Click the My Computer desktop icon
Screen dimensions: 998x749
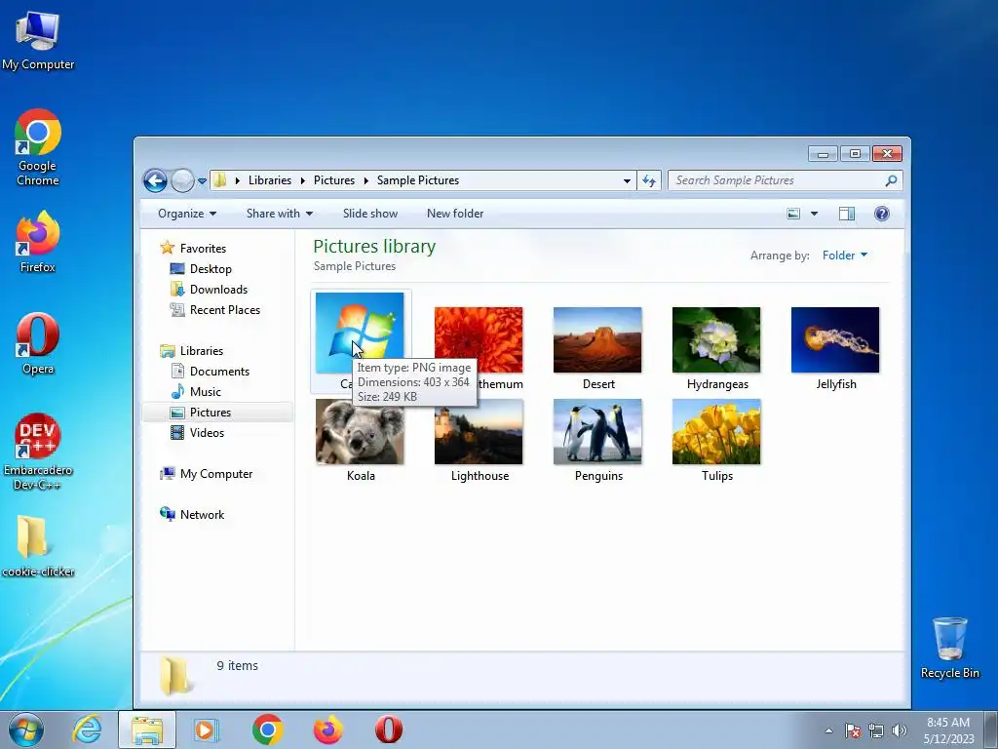click(x=38, y=39)
